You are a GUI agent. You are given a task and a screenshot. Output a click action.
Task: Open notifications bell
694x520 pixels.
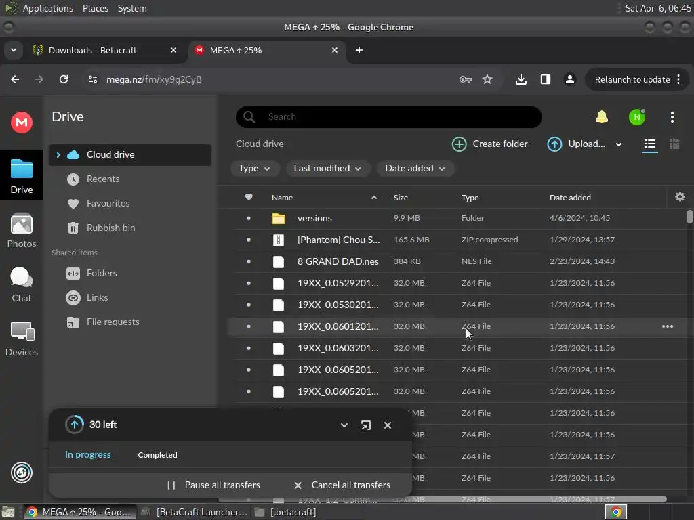(x=602, y=117)
